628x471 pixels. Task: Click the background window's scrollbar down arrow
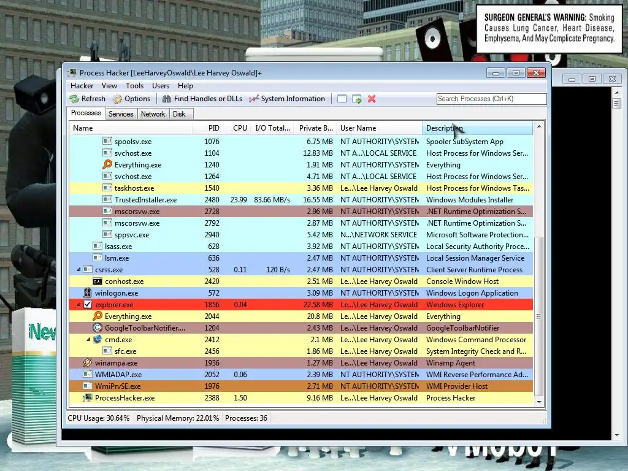click(617, 435)
